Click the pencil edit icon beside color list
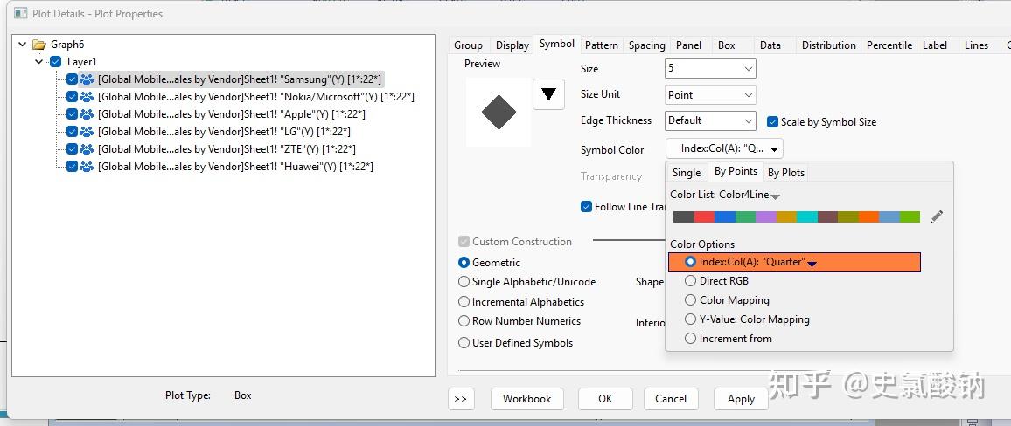Image resolution: width=1011 pixels, height=426 pixels. click(936, 216)
